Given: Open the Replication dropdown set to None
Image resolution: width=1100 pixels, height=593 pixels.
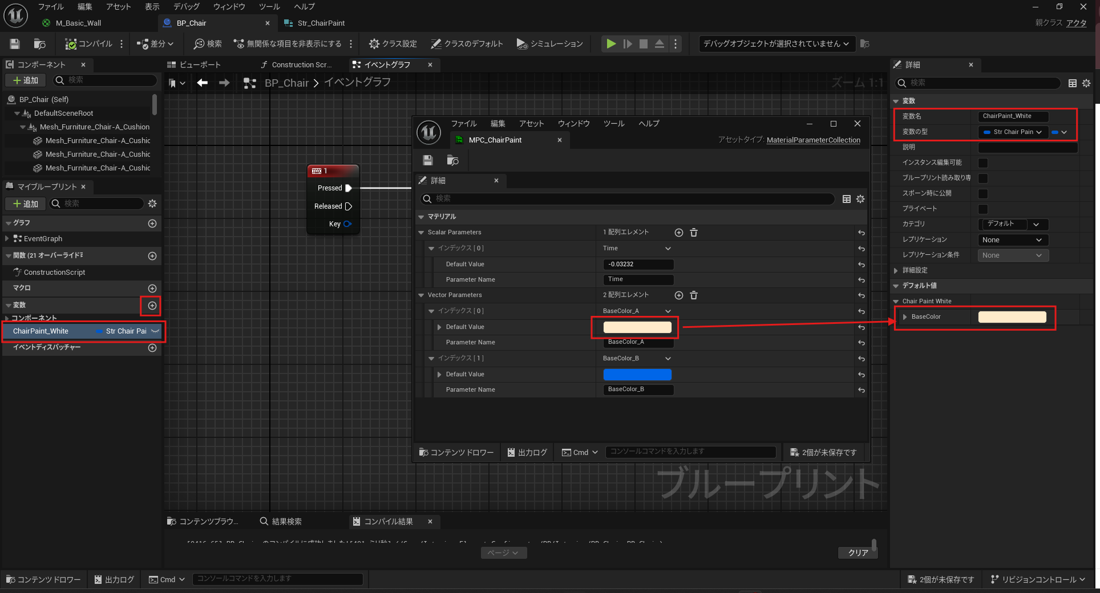Looking at the screenshot, I should point(1013,240).
